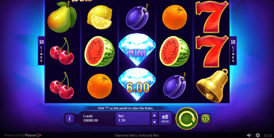
Task: Set maximum bet with MAX button
Action: tap(165, 119)
